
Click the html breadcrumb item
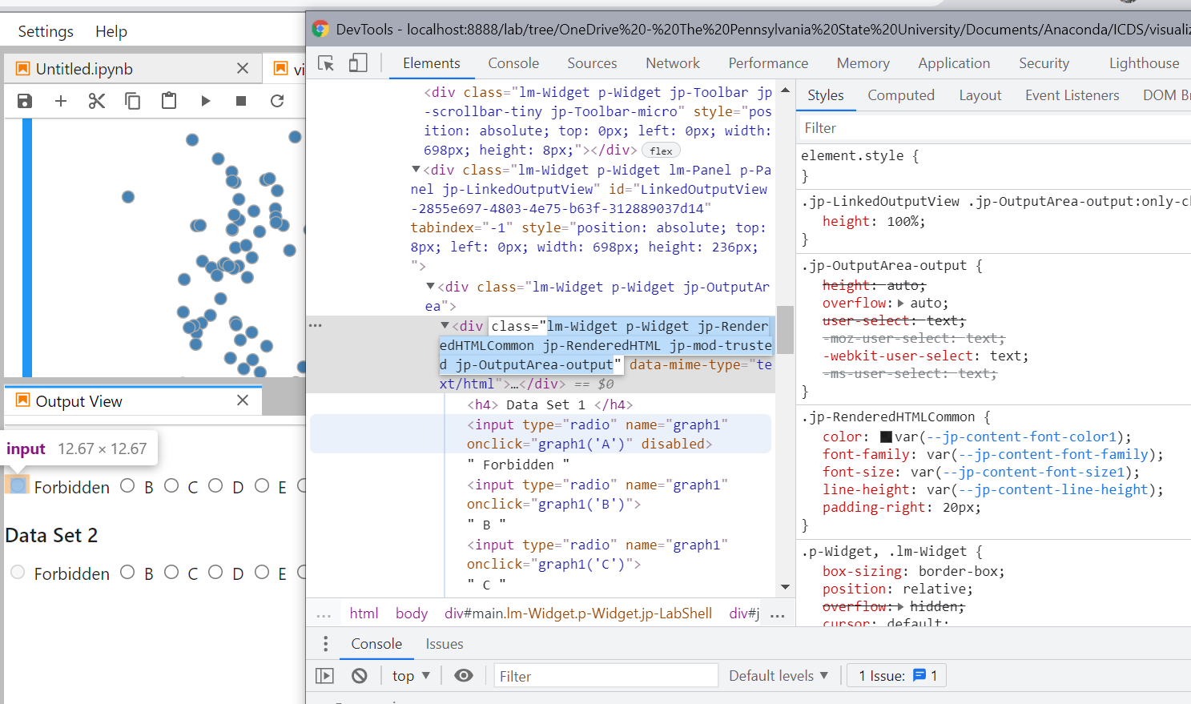pyautogui.click(x=364, y=613)
